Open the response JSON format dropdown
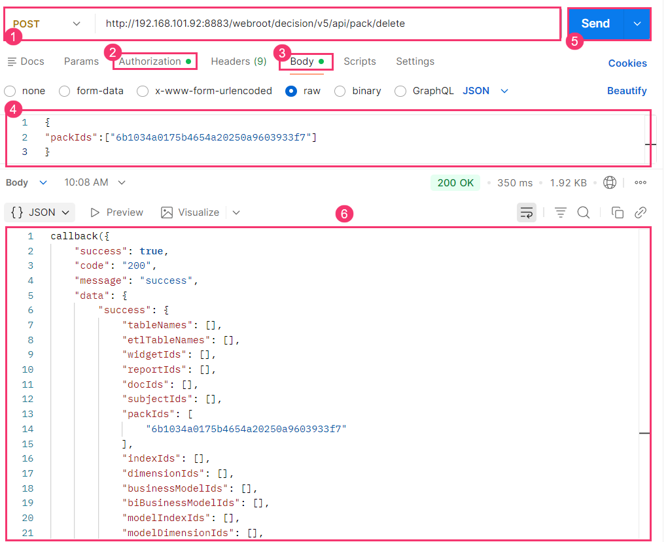The height and width of the screenshot is (542, 668). tap(40, 212)
